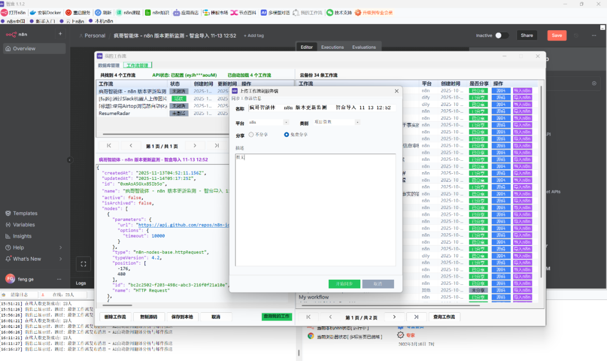Click the cloud backup list vertical scrollbar
The height and width of the screenshot is (361, 607).
tap(541, 182)
